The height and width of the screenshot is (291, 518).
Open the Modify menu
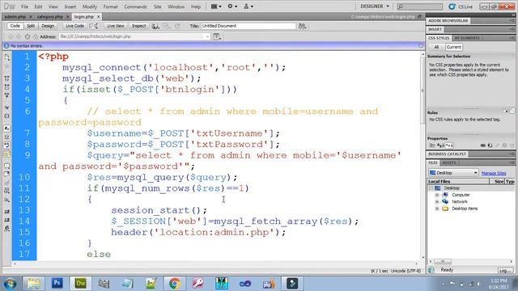90,6
